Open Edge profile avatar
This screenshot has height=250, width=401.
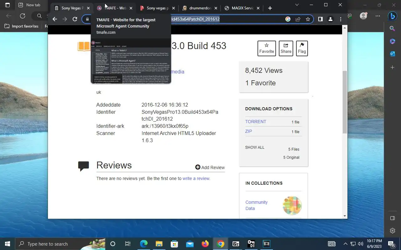pos(363,16)
